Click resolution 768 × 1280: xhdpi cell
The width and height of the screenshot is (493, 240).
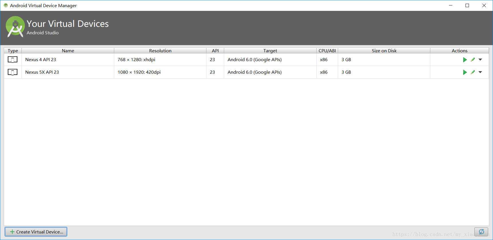pos(160,60)
